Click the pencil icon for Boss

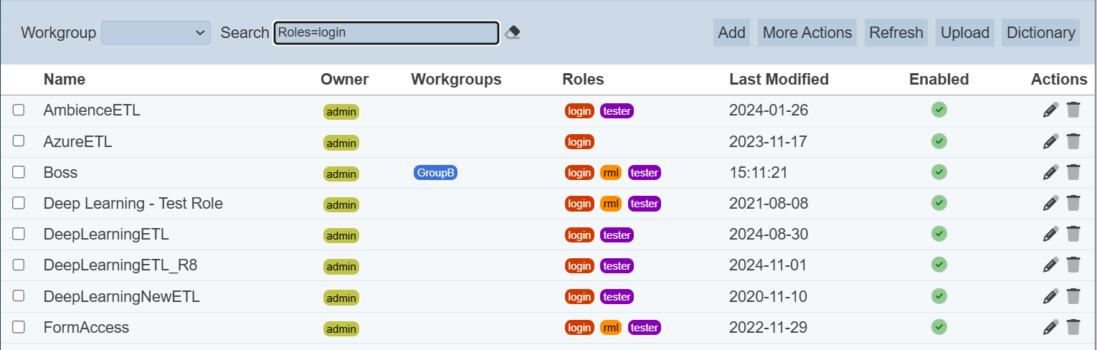coord(1050,172)
